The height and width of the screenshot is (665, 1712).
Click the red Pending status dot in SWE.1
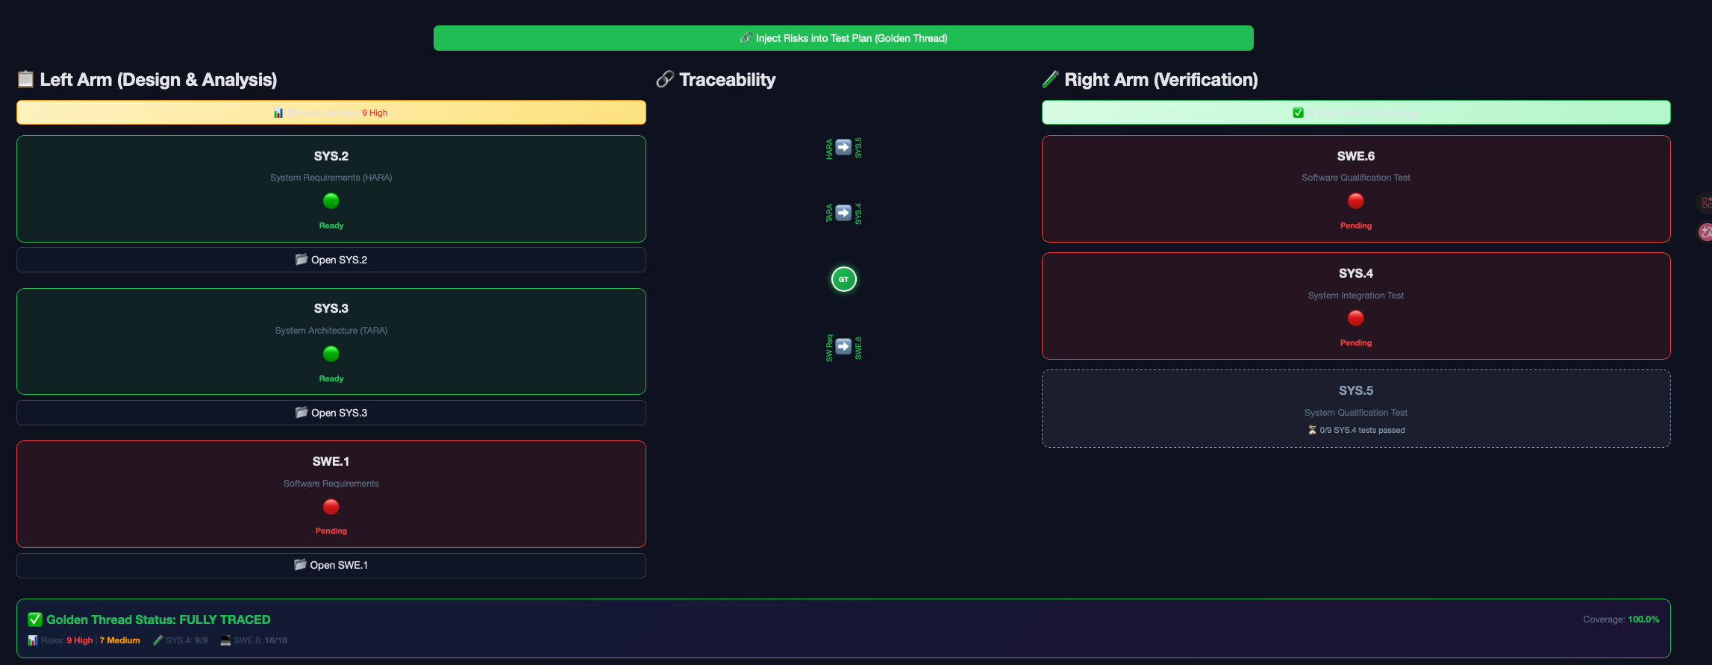(x=331, y=507)
